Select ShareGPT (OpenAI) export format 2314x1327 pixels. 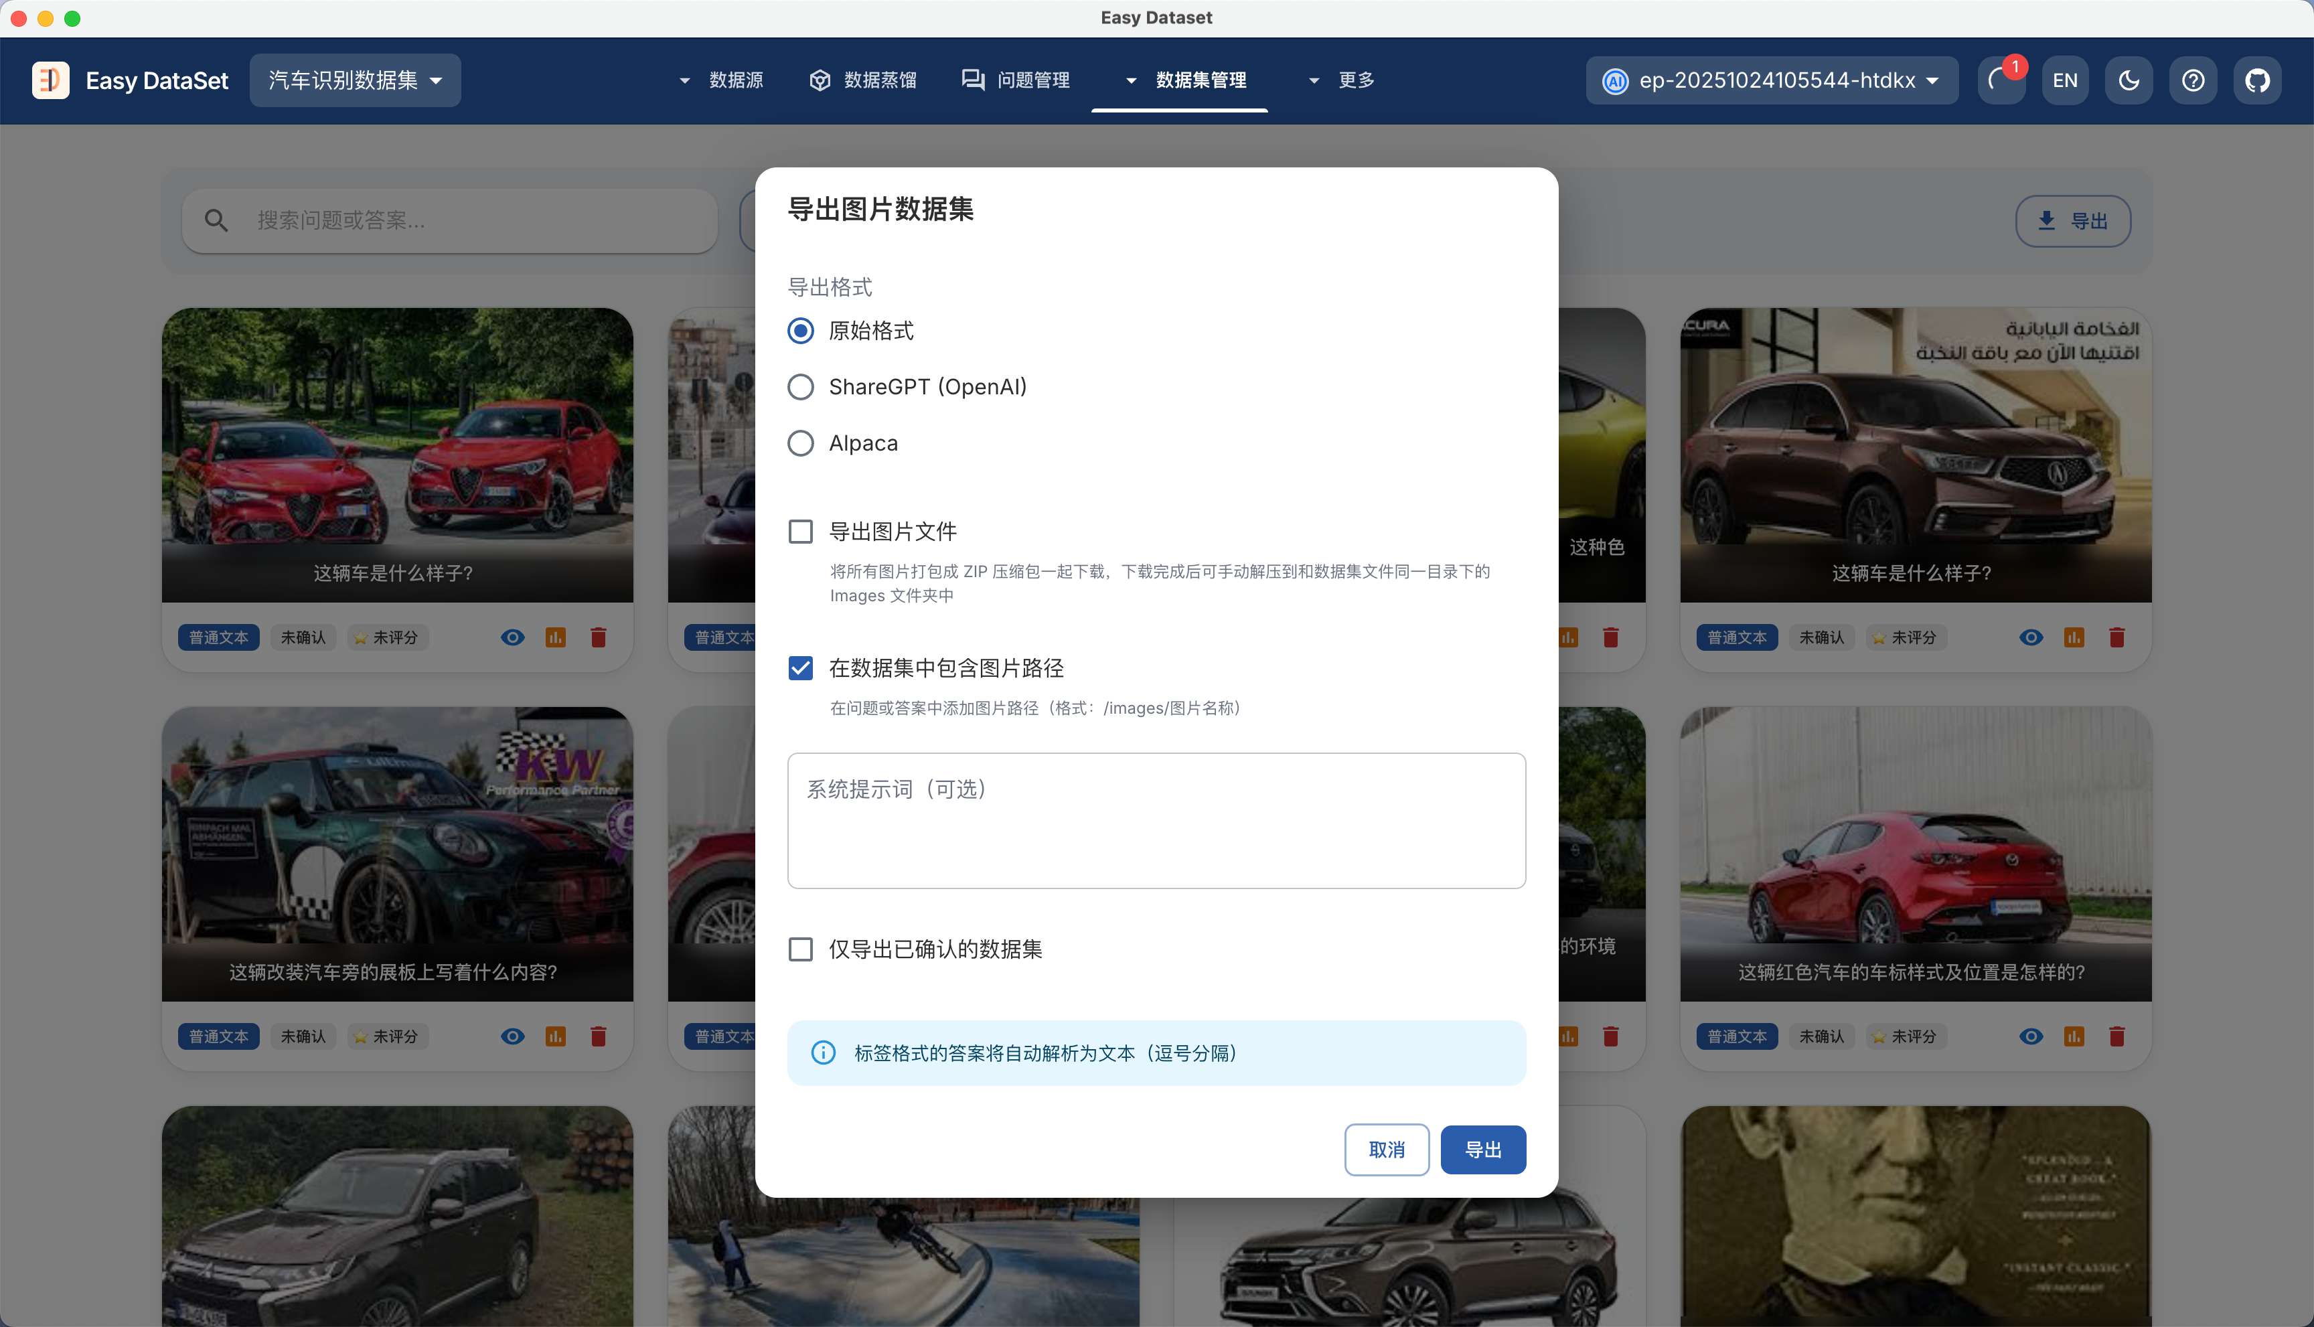800,386
